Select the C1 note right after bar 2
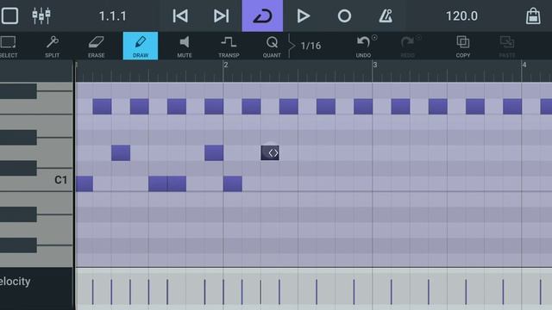 (233, 184)
